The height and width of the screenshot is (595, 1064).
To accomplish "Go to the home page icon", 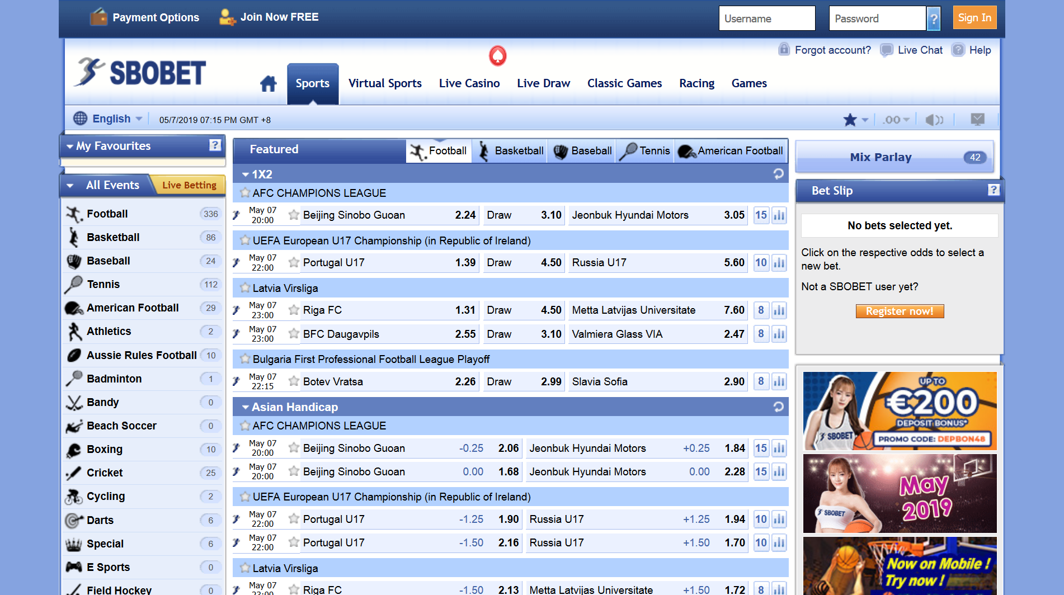I will (269, 84).
